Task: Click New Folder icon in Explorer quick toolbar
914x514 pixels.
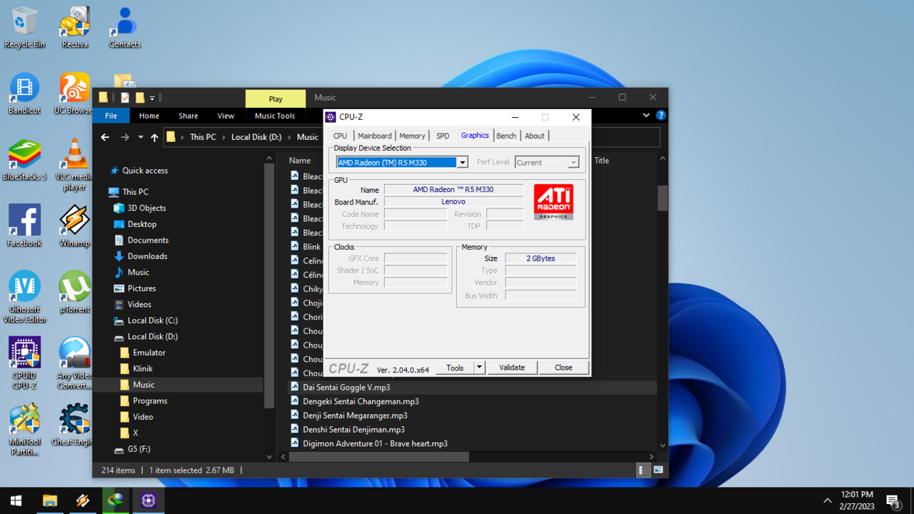Action: click(140, 98)
